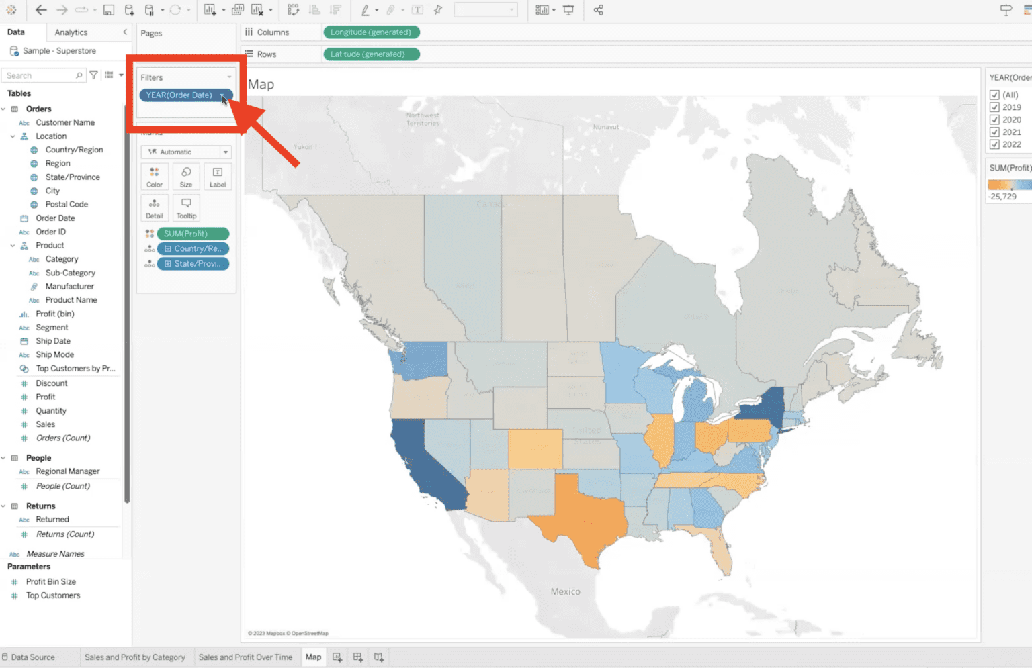Image resolution: width=1032 pixels, height=668 pixels.
Task: Open the Automatic mark type dropdown
Action: (226, 152)
